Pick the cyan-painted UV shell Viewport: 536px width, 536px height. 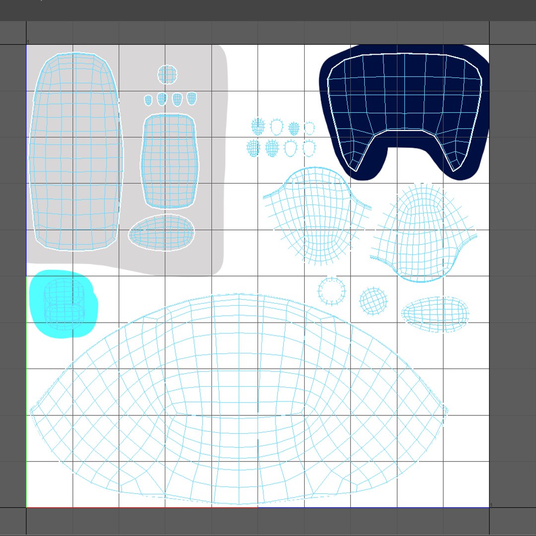click(64, 304)
